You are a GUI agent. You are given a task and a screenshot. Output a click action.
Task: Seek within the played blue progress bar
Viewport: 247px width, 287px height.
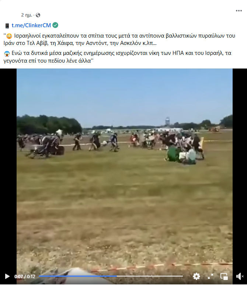[78, 276]
